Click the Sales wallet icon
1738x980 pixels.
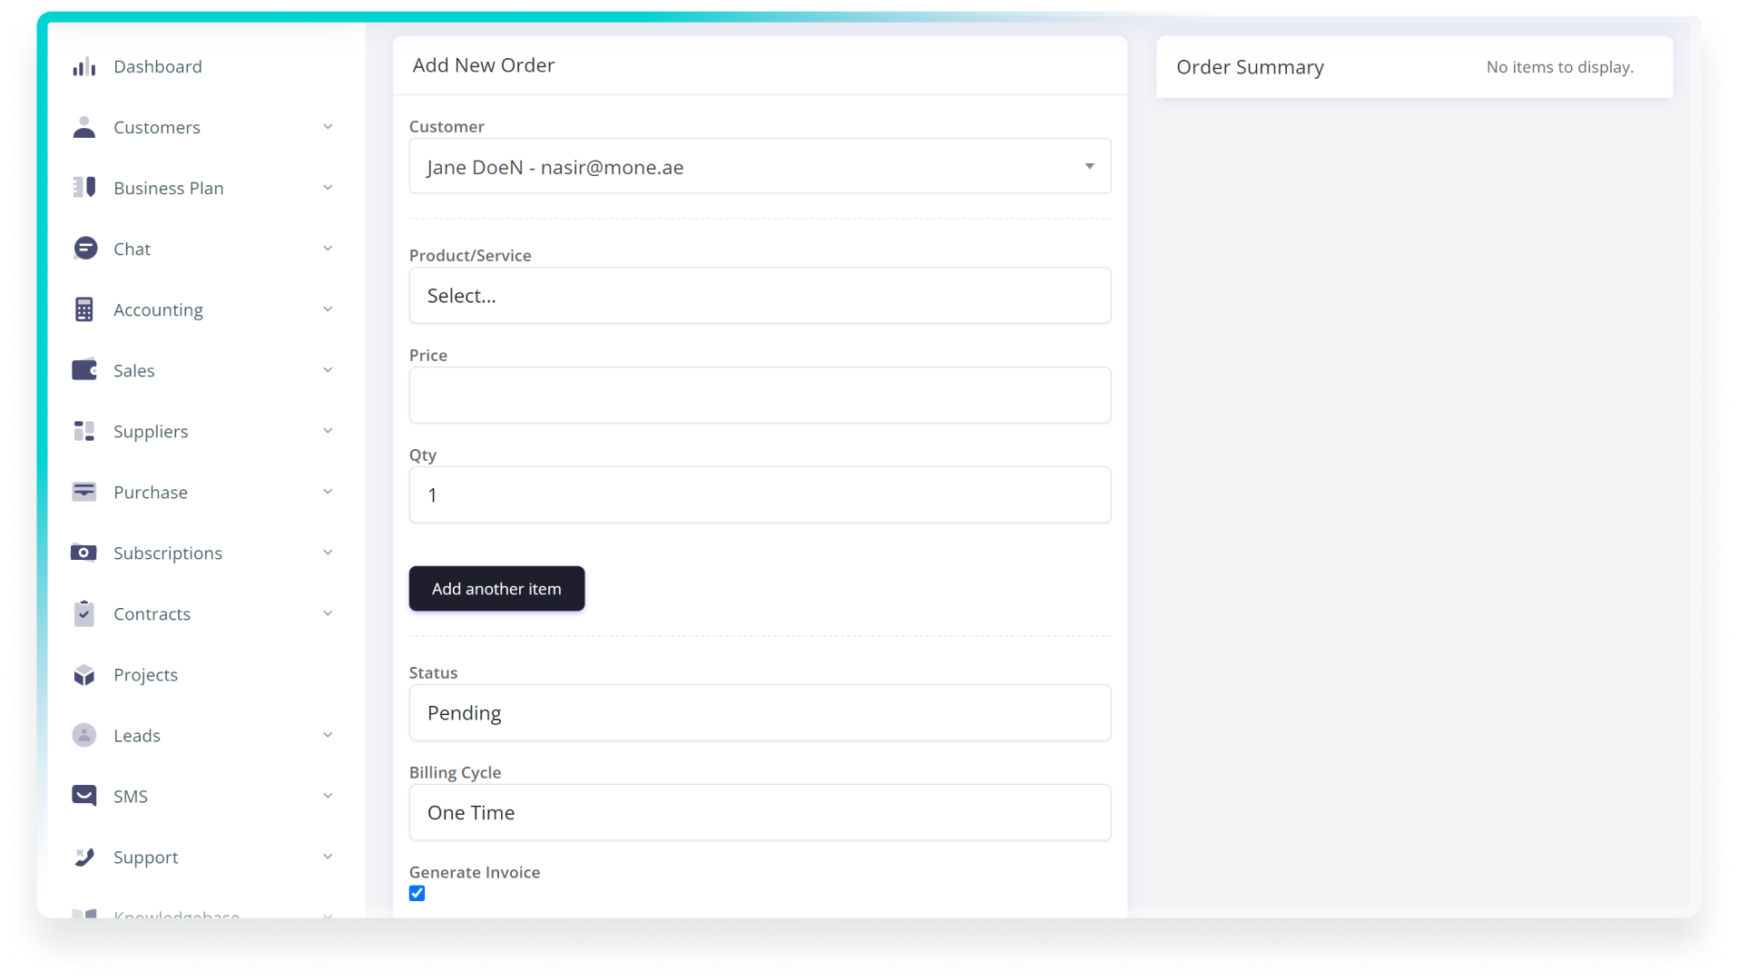[x=84, y=370]
